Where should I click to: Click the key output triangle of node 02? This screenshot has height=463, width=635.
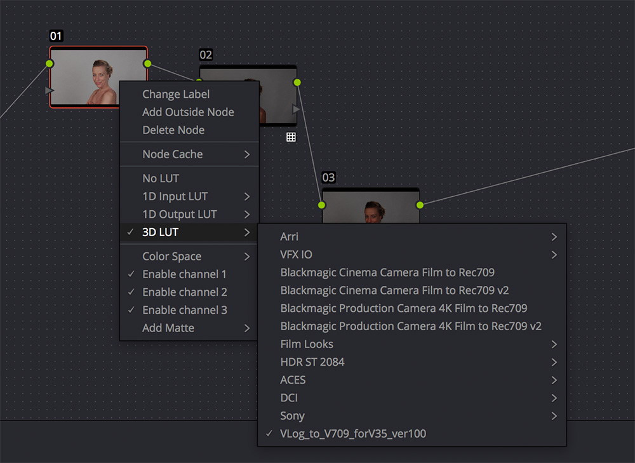pos(296,109)
